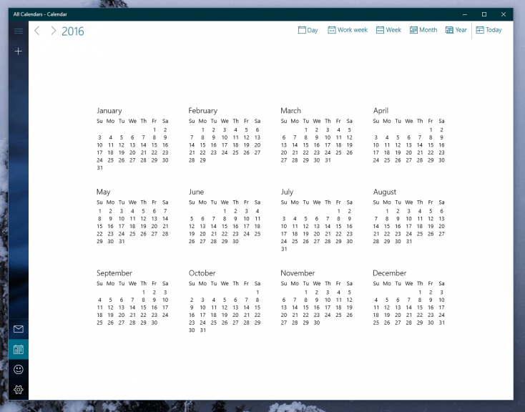The image size is (525, 412).
Task: Open the May month heading
Action: (x=103, y=192)
